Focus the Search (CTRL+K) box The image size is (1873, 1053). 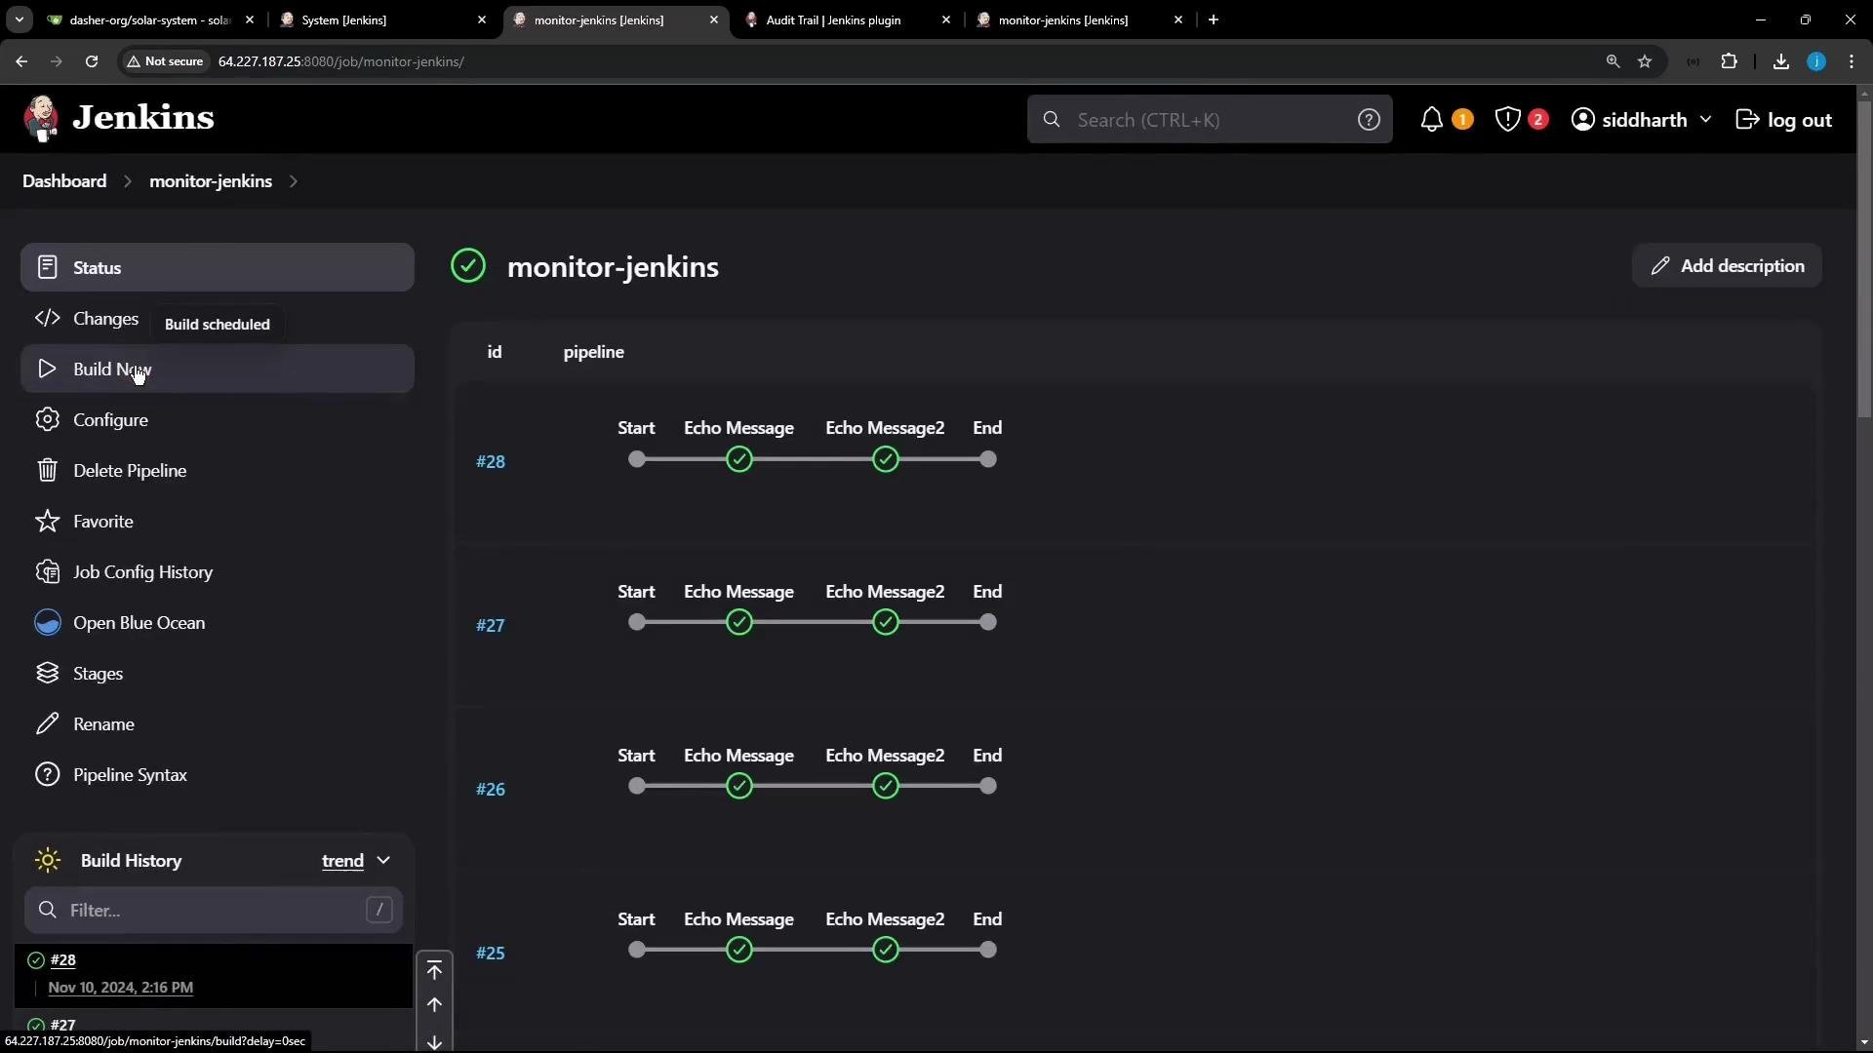[1210, 120]
